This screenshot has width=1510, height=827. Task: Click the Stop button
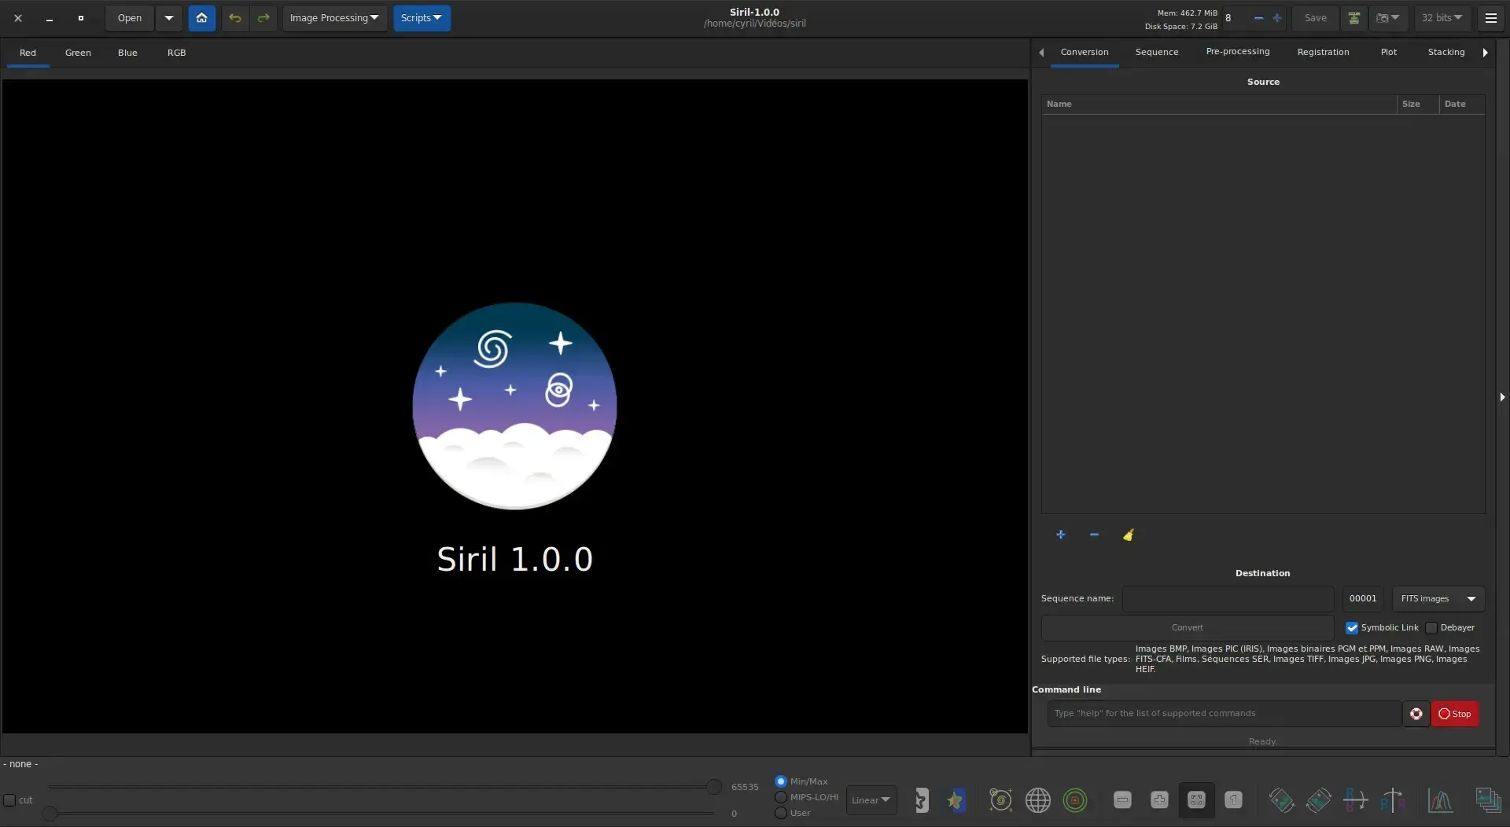(1456, 713)
